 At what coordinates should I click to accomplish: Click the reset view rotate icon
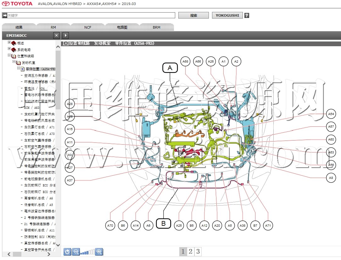pos(67,252)
